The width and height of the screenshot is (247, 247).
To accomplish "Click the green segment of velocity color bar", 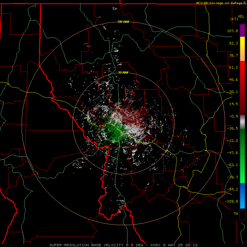I will [242, 156].
